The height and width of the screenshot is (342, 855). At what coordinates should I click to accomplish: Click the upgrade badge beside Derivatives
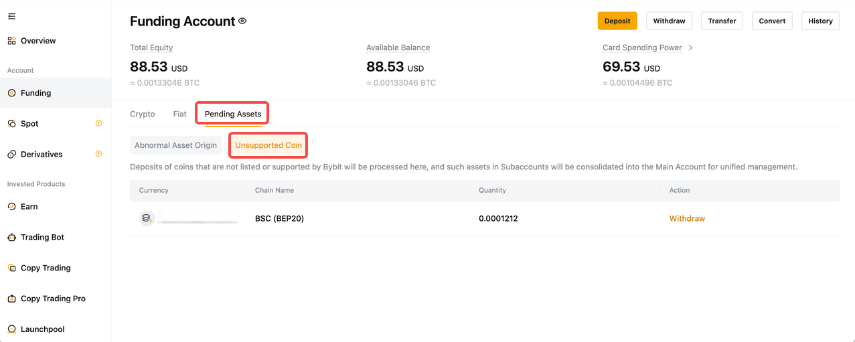tap(98, 154)
